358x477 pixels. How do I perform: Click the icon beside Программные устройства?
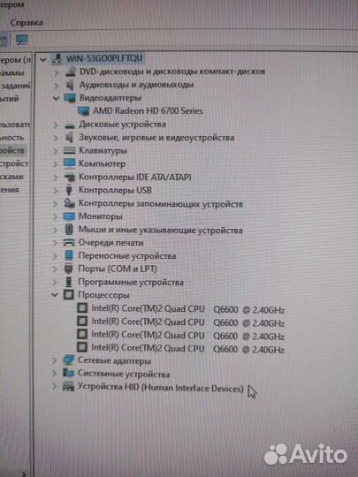(69, 282)
